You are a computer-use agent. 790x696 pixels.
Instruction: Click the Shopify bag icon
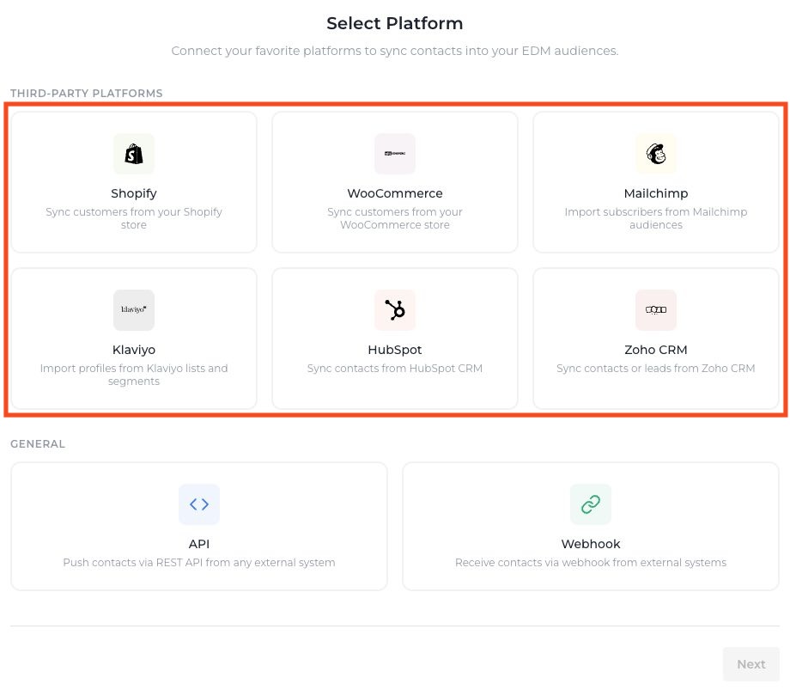pos(133,154)
